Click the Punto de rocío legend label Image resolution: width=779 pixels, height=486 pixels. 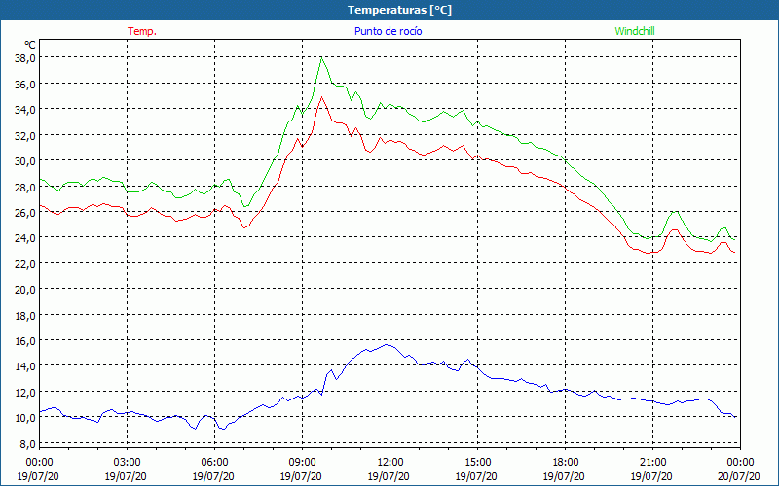tap(388, 31)
